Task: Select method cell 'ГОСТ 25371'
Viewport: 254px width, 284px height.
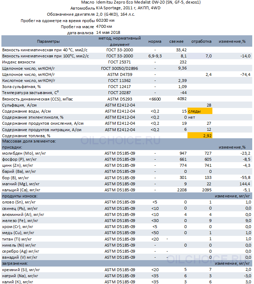Action: click(119, 62)
